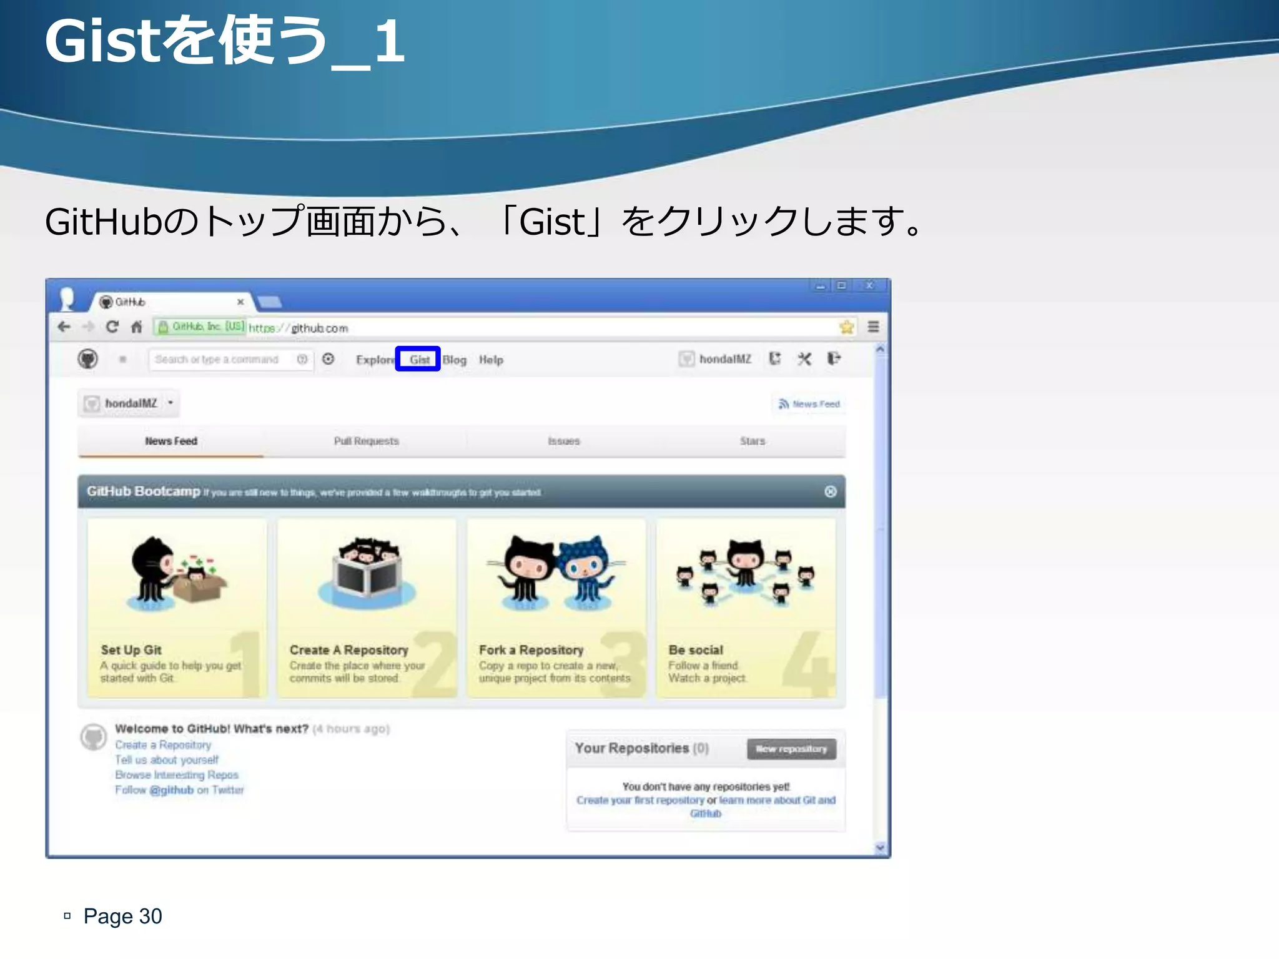Screen dimensions: 1279x959
Task: Click Create your first repository link
Action: (x=640, y=800)
